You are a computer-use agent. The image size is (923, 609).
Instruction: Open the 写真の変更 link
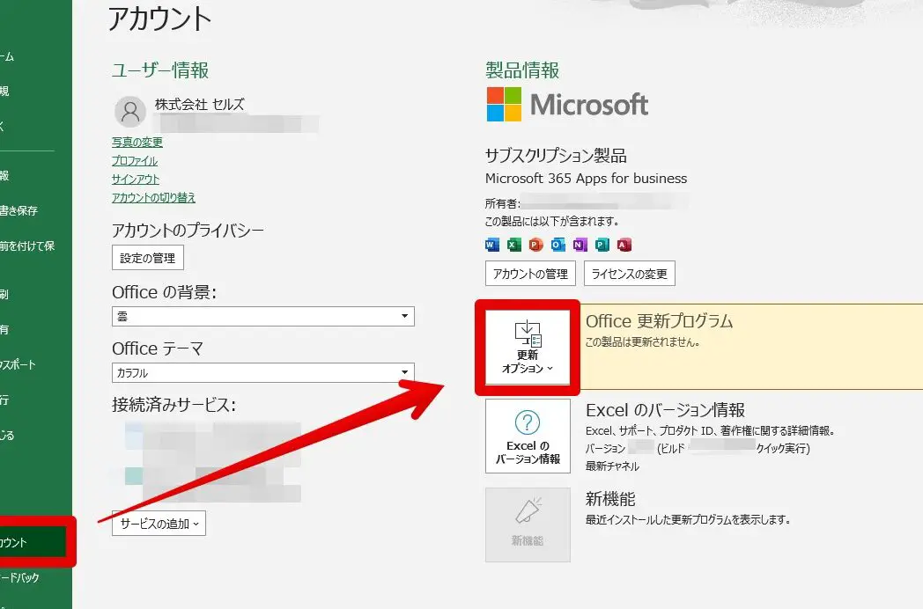click(137, 142)
